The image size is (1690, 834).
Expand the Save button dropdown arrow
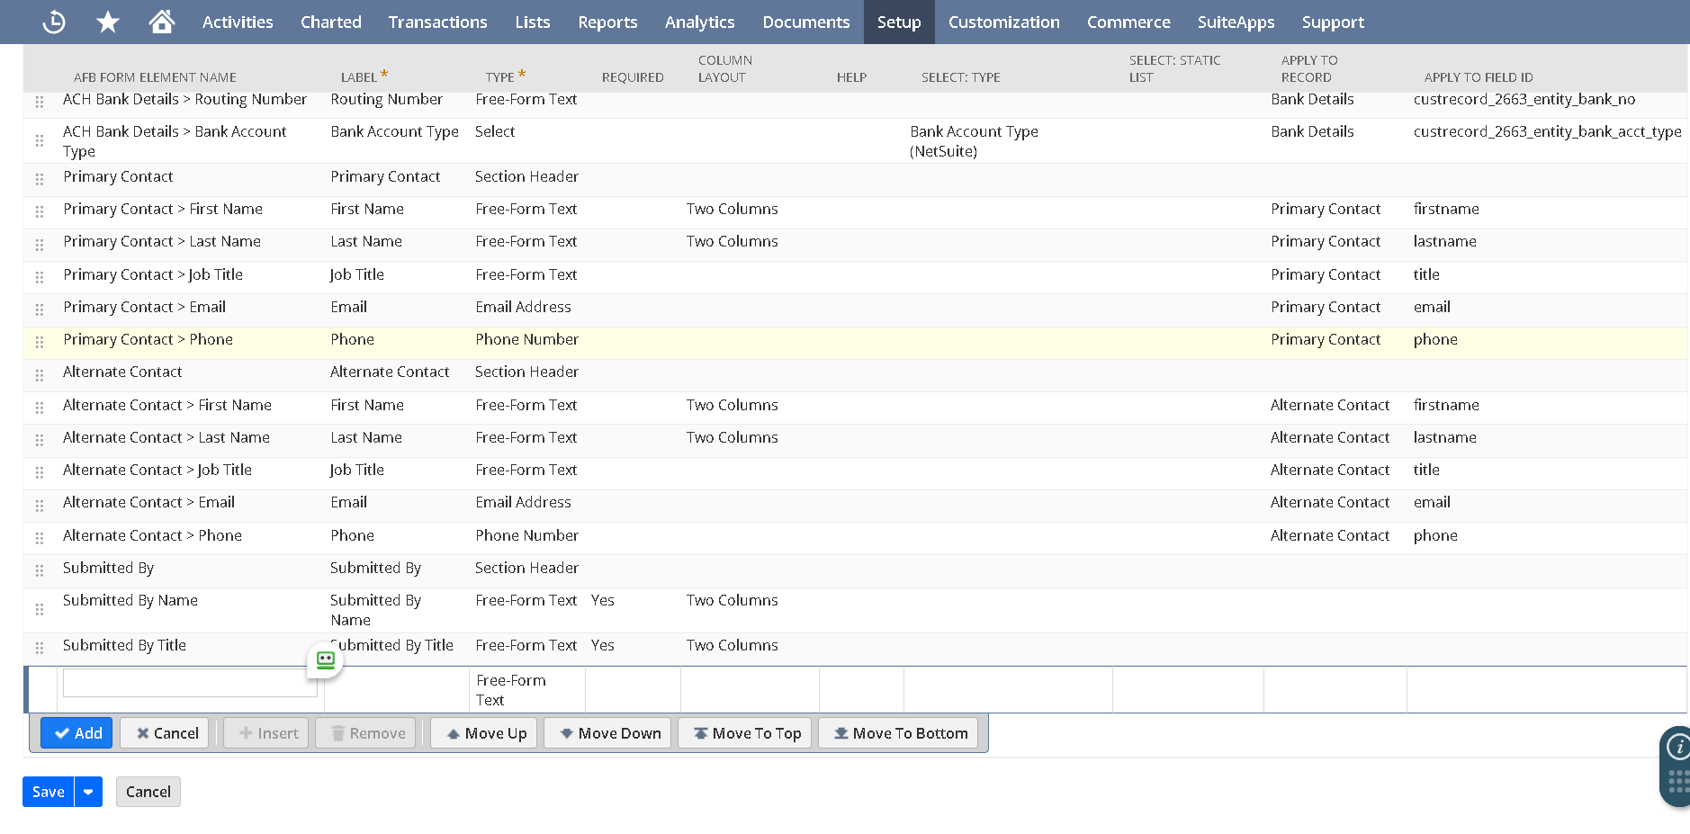pyautogui.click(x=88, y=792)
